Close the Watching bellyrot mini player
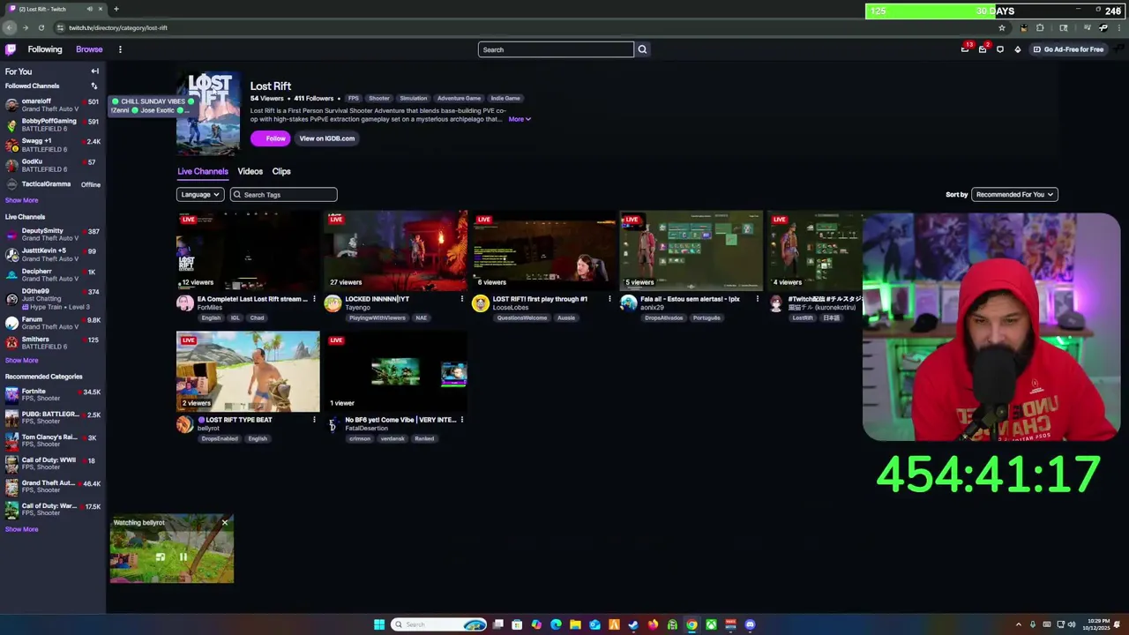 pyautogui.click(x=225, y=523)
